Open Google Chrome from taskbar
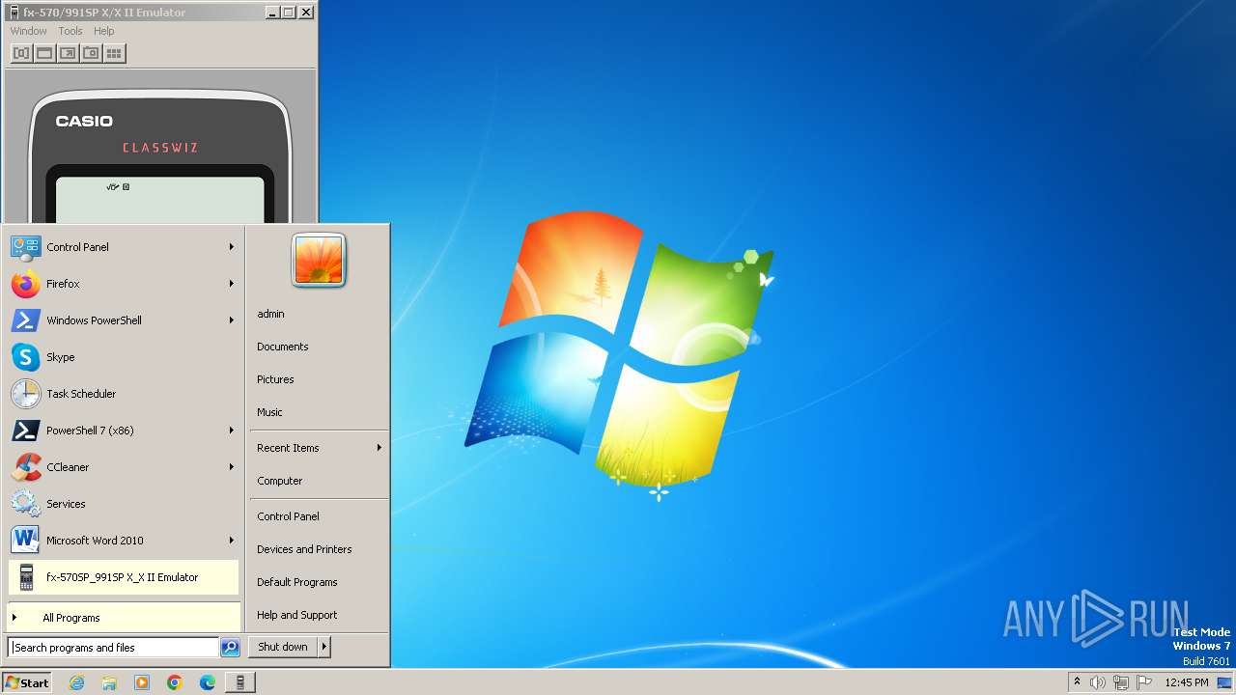Screen dimensions: 1236x695 click(x=175, y=682)
